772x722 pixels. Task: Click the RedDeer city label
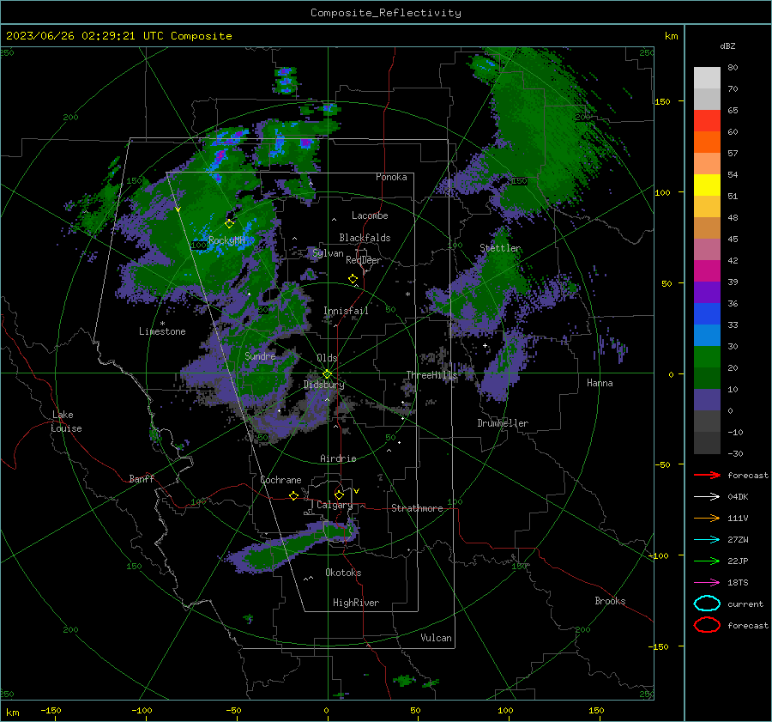pos(364,260)
